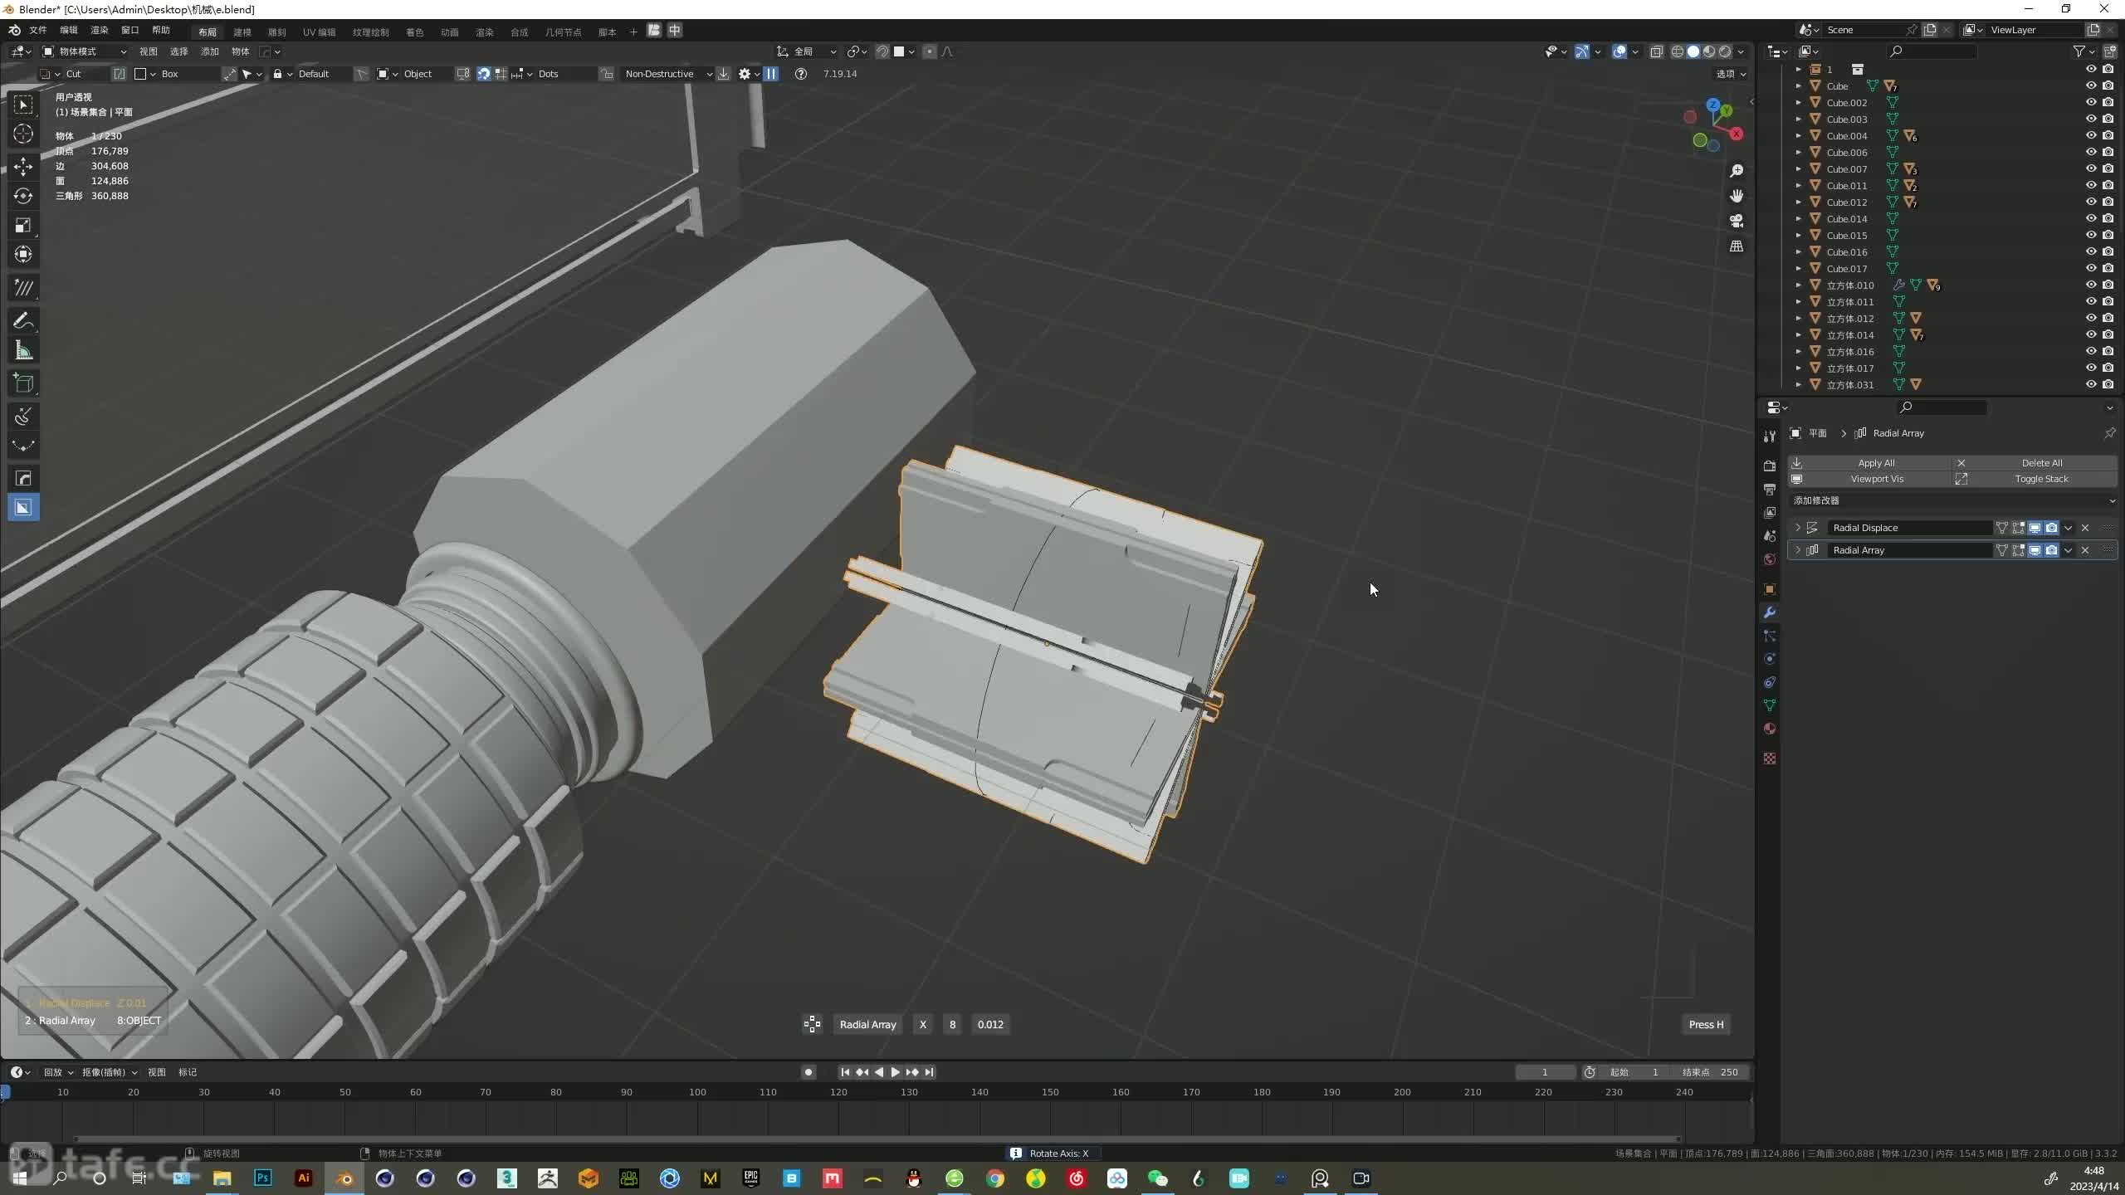Hide 立方体.010 in viewport

coord(2091,285)
